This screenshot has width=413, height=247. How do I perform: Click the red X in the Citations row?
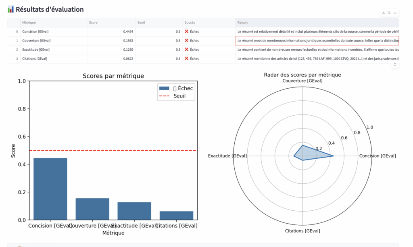186,58
